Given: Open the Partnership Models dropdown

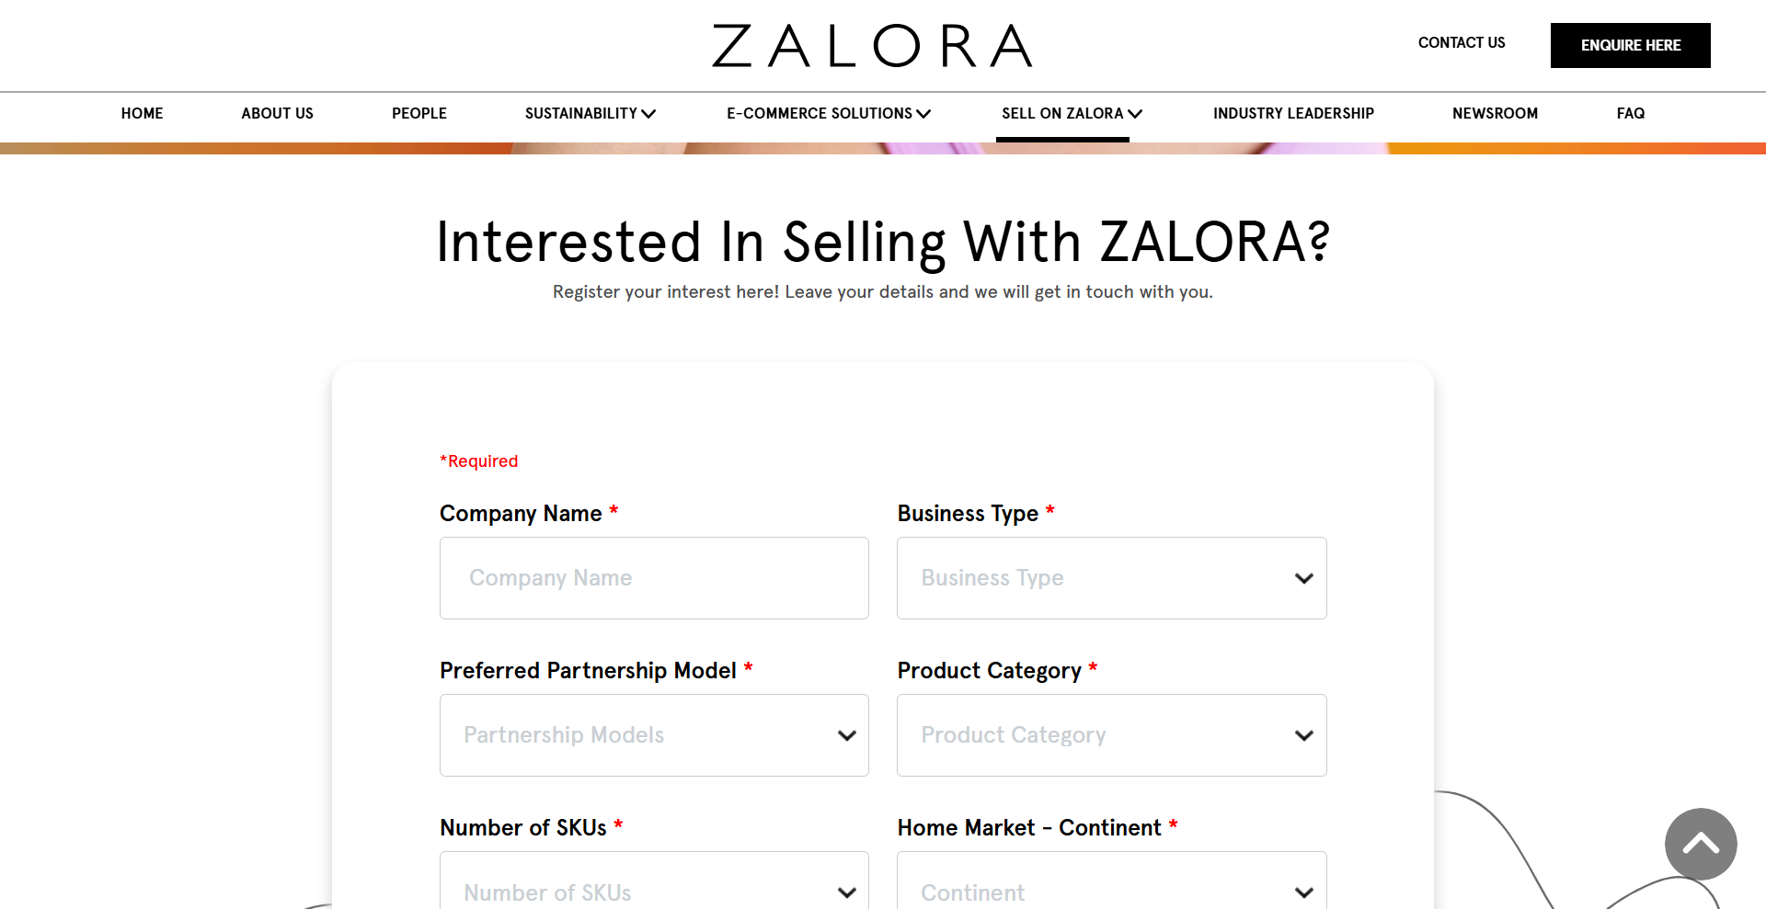Looking at the screenshot, I should (653, 735).
